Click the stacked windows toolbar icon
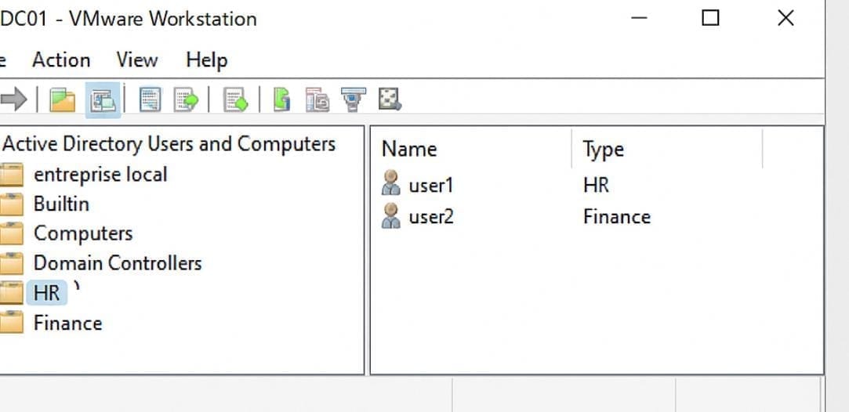 coord(317,99)
